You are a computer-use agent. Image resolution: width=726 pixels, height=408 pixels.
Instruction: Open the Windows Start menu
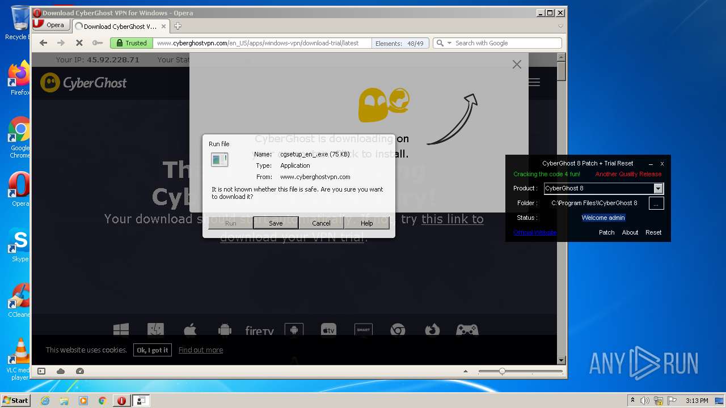point(15,400)
